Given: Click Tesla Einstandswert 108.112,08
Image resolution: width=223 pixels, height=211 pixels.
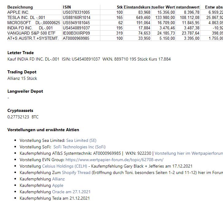Looking at the screenshot, I should (x=190, y=18).
